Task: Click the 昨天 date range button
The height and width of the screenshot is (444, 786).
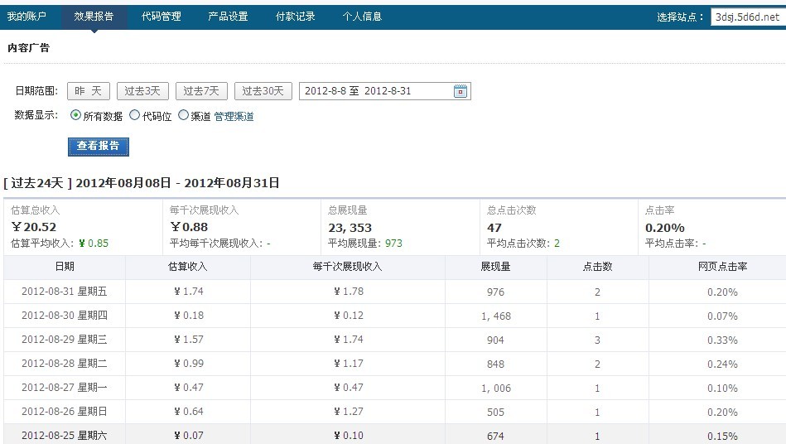Action: 89,91
